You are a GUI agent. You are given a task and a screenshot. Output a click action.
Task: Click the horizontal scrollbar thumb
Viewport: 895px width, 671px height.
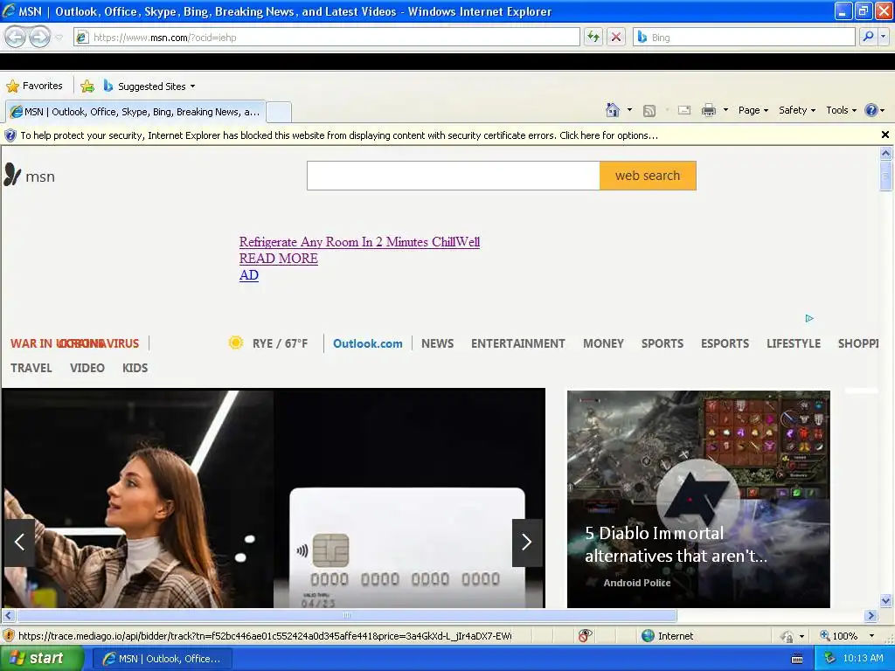346,615
